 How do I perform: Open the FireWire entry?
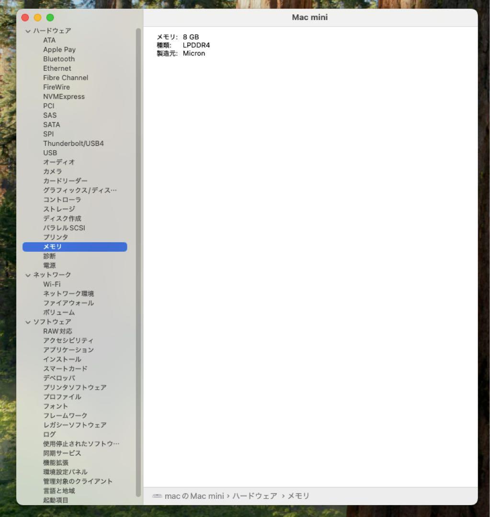(x=57, y=87)
